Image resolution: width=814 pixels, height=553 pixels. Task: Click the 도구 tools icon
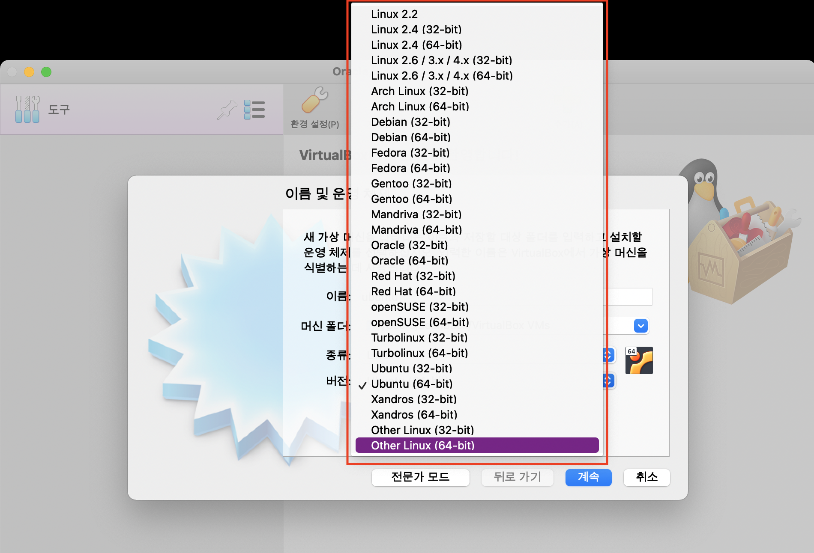point(27,109)
